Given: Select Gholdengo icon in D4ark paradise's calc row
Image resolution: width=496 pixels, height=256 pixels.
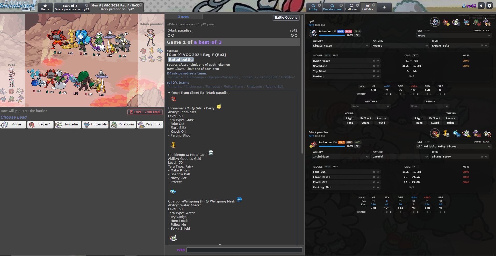Looking at the screenshot, I should [446, 133].
